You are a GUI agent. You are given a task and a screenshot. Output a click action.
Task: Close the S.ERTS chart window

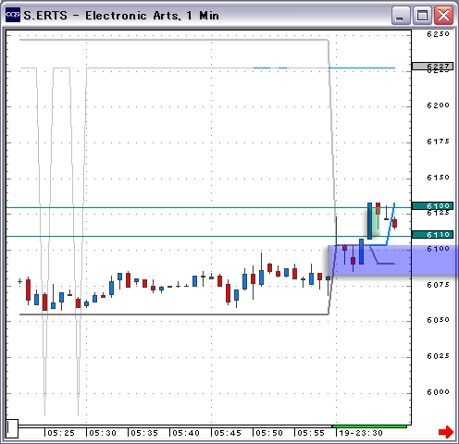pos(443,15)
